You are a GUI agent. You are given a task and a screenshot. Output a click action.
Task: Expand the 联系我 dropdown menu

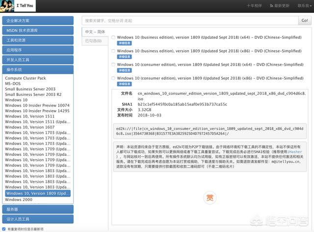[305, 6]
